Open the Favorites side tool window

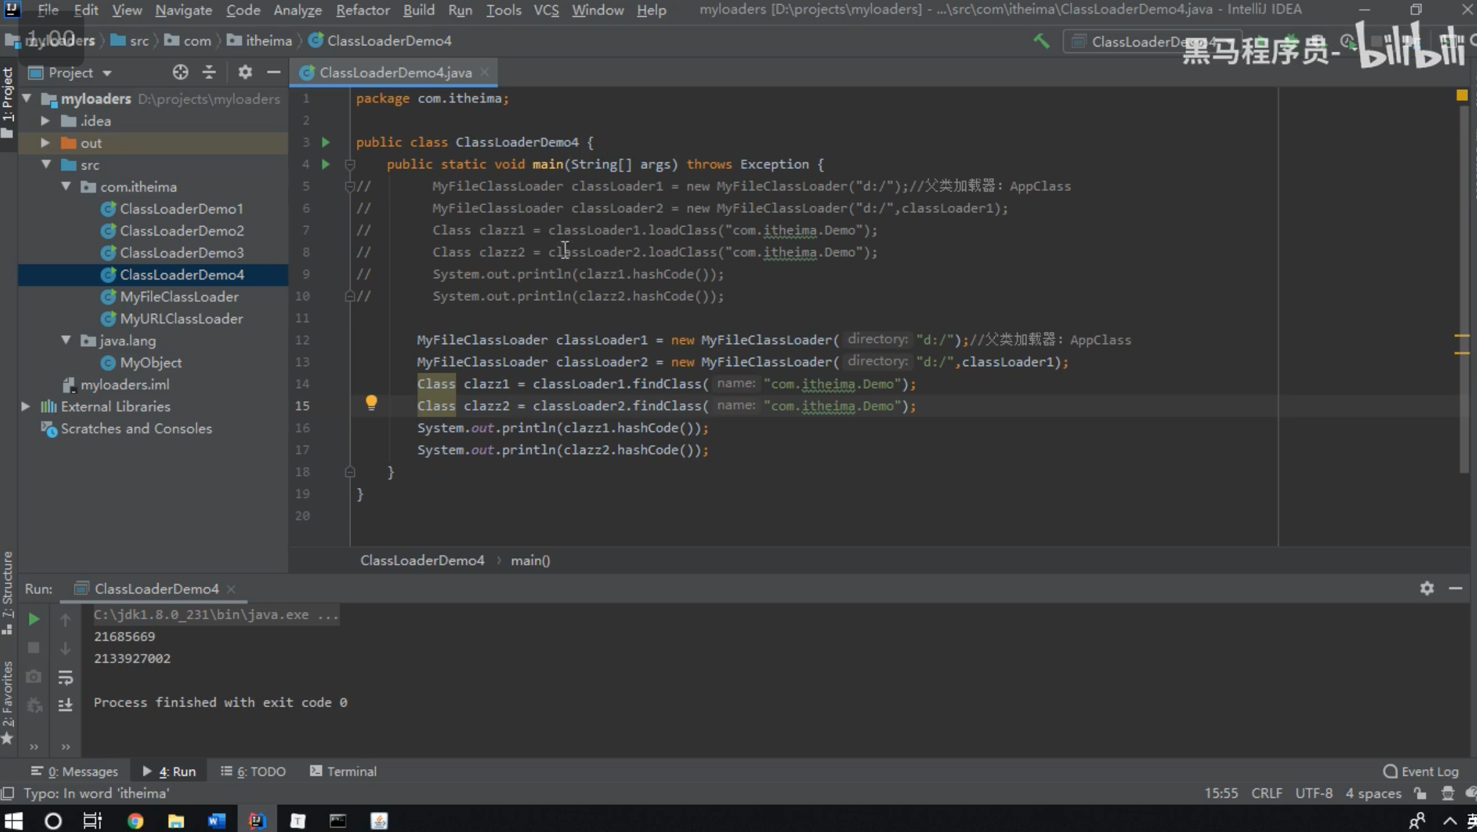[x=8, y=703]
